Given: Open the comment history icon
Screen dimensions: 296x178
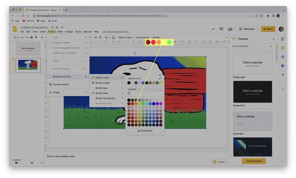Looking at the screenshot, I should coord(221,29).
